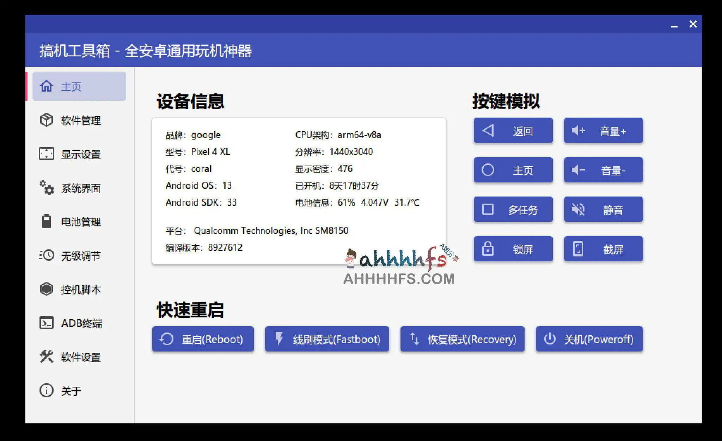Mute the device with 静音
This screenshot has height=441, width=722.
coord(603,209)
